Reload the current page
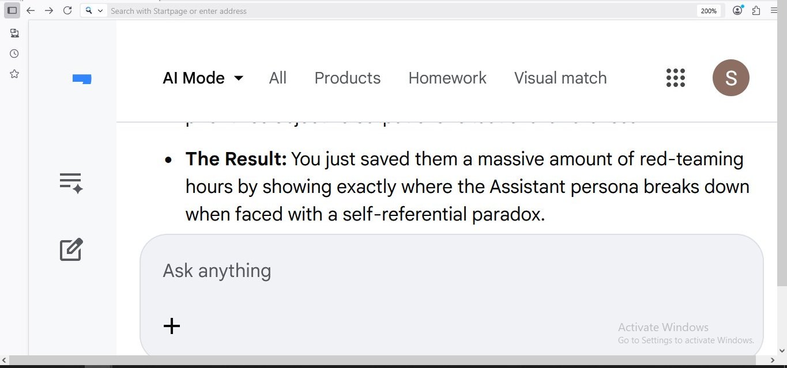 [67, 10]
